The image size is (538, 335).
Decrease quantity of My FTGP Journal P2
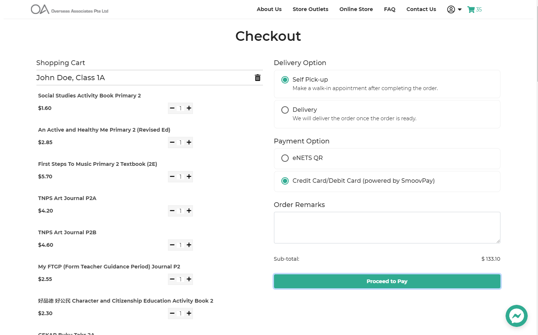(x=172, y=279)
